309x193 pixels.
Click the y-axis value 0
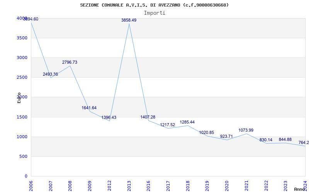click(x=26, y=176)
